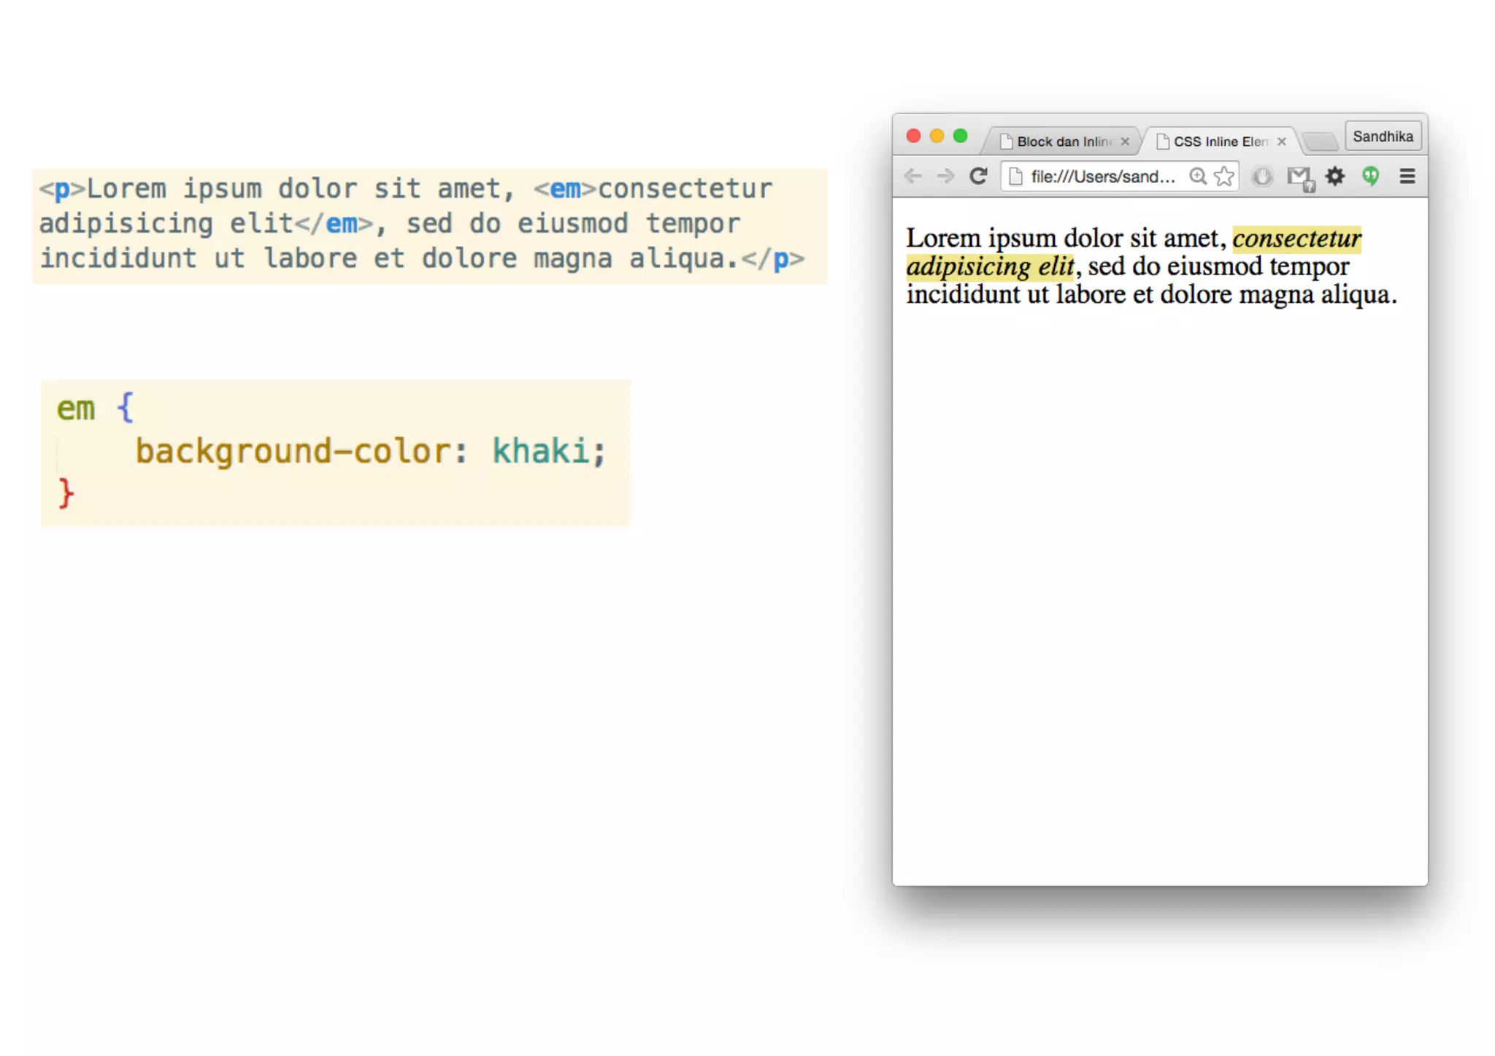The image size is (1495, 1056).
Task: Click the khaki-highlighted 'consectetur' text
Action: pos(1296,239)
